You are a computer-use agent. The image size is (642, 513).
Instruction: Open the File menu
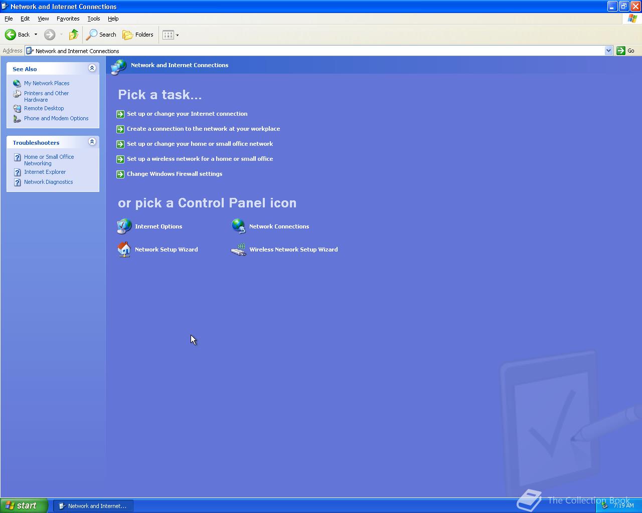(9, 19)
